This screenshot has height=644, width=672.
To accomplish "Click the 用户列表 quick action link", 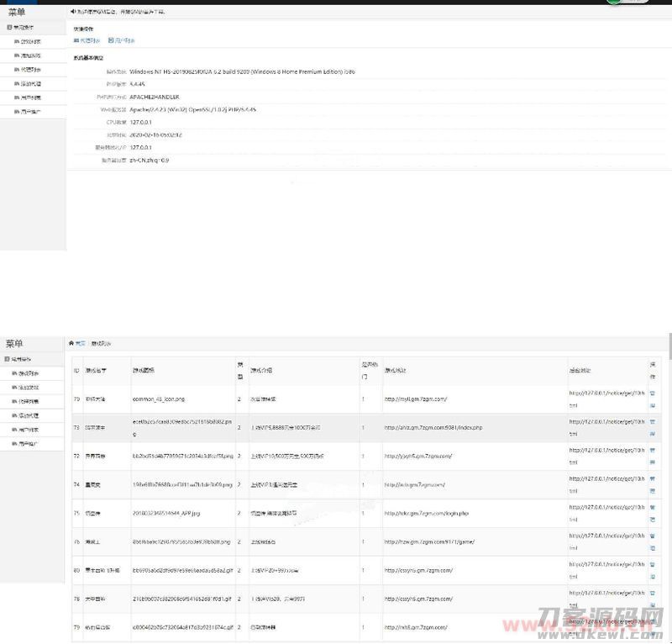I will tap(123, 40).
